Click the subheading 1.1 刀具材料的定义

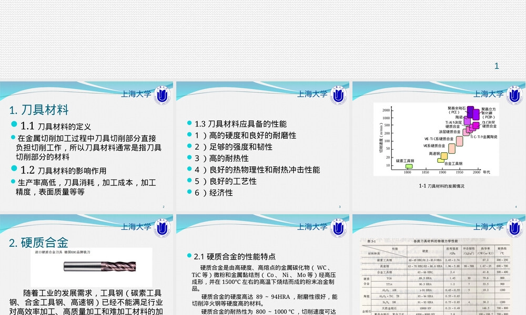point(55,126)
